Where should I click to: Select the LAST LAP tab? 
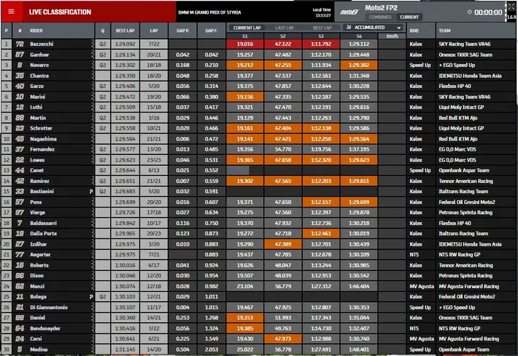click(284, 28)
